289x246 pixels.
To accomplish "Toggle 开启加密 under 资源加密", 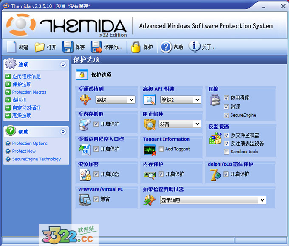I will pos(96,174).
